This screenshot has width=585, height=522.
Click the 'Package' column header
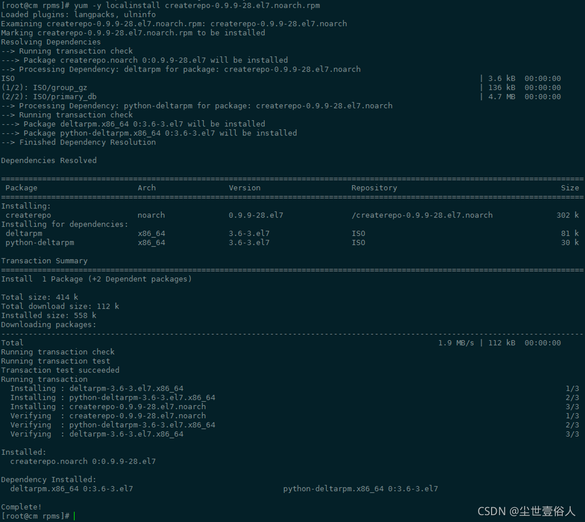point(21,188)
